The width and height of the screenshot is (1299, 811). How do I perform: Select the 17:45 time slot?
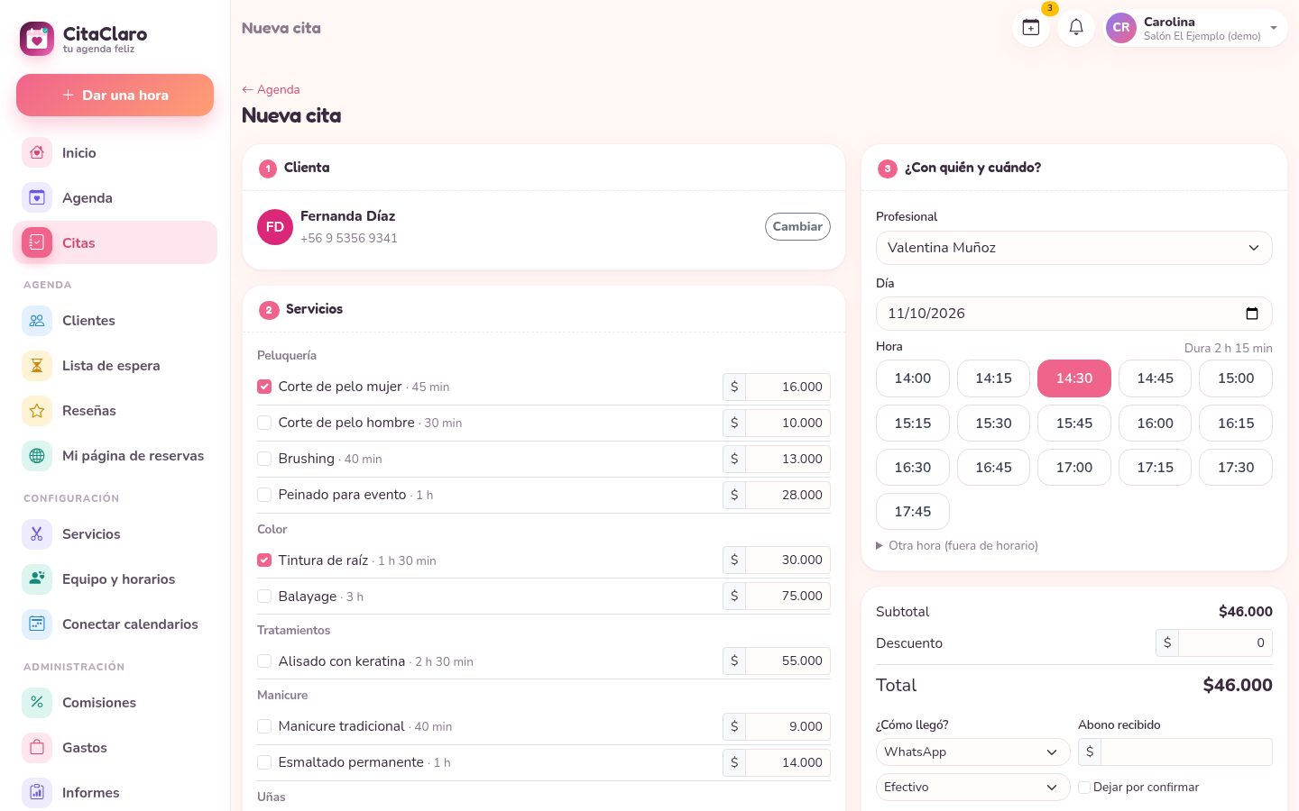(x=913, y=511)
